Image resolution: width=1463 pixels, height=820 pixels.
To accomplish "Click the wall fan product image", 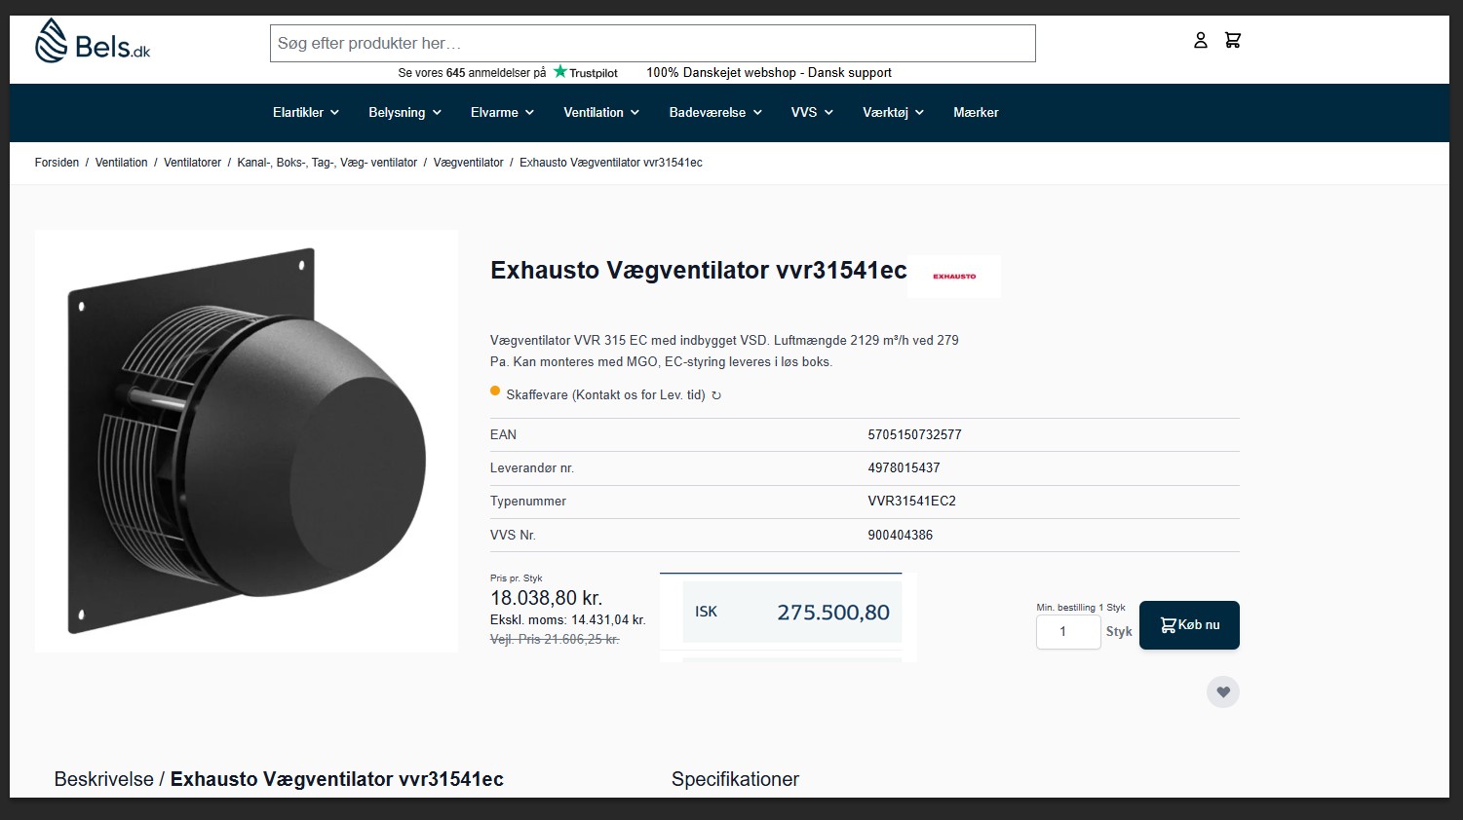I will point(247,441).
